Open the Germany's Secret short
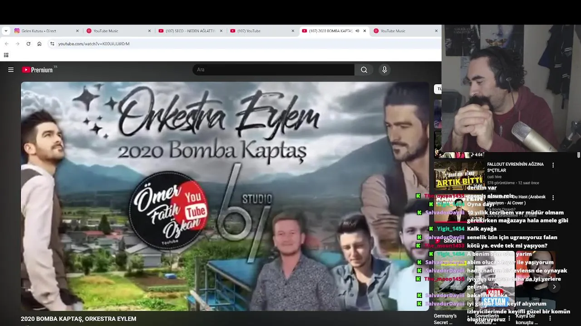581x326 pixels. (x=445, y=319)
